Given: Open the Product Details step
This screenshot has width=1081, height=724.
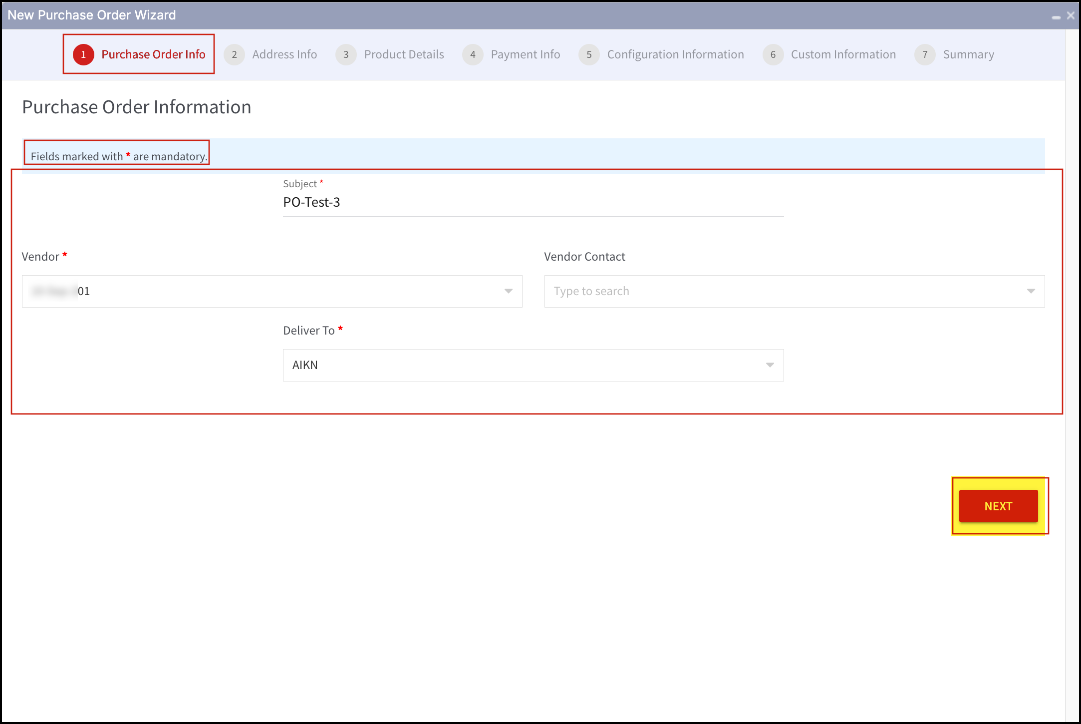Looking at the screenshot, I should pyautogui.click(x=390, y=54).
